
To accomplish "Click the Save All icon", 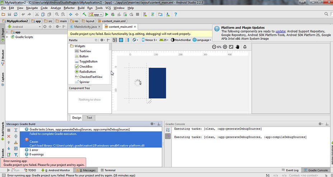I will click(x=9, y=14).
